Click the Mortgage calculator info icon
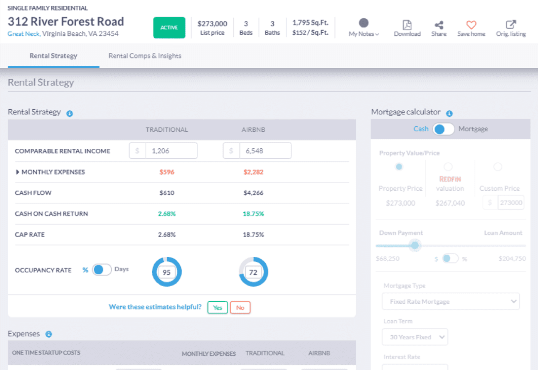Image resolution: width=538 pixels, height=370 pixels. pyautogui.click(x=449, y=114)
